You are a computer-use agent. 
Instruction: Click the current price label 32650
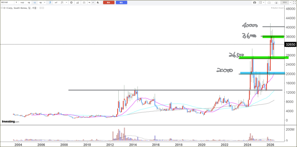pos(290,44)
